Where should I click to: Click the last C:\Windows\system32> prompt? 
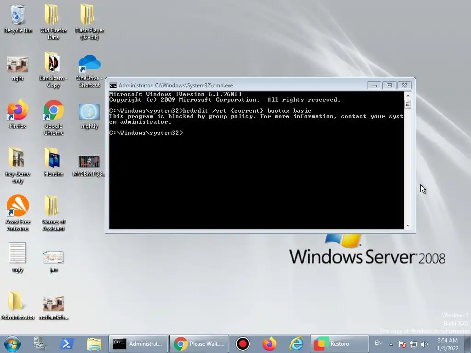tap(146, 133)
